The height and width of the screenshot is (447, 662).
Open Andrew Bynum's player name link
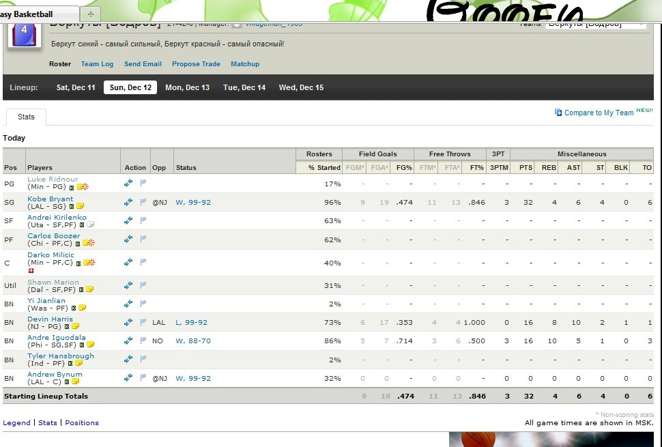55,374
